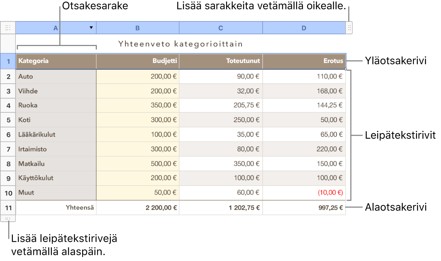441x261 pixels.
Task: Select Lääkärikulut difference cell '65,00 €'
Action: [304, 135]
